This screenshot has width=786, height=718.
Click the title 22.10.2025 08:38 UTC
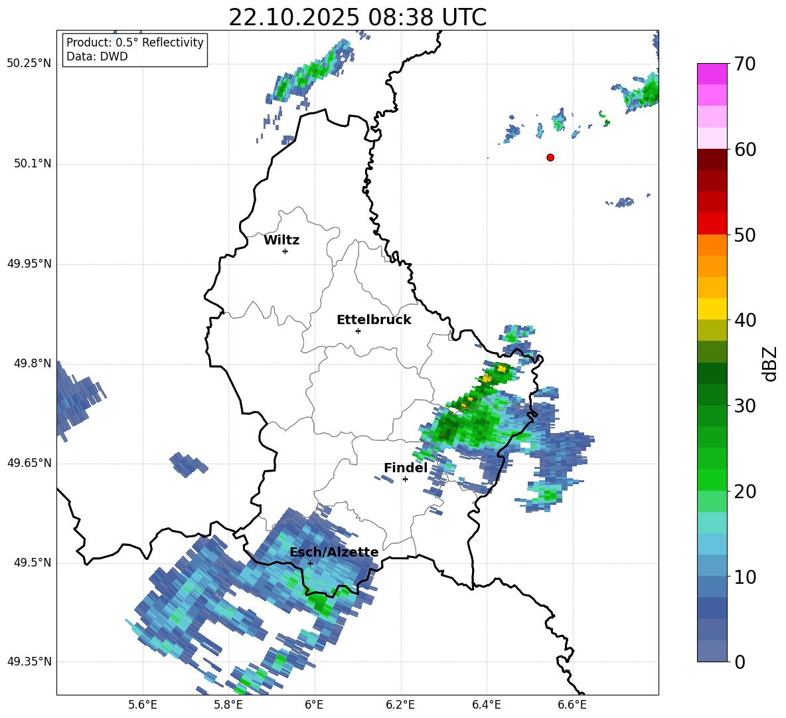357,17
